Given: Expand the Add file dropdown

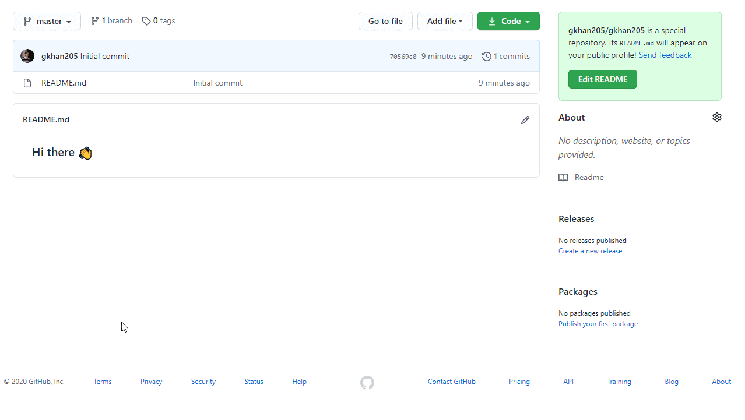Looking at the screenshot, I should pyautogui.click(x=445, y=21).
